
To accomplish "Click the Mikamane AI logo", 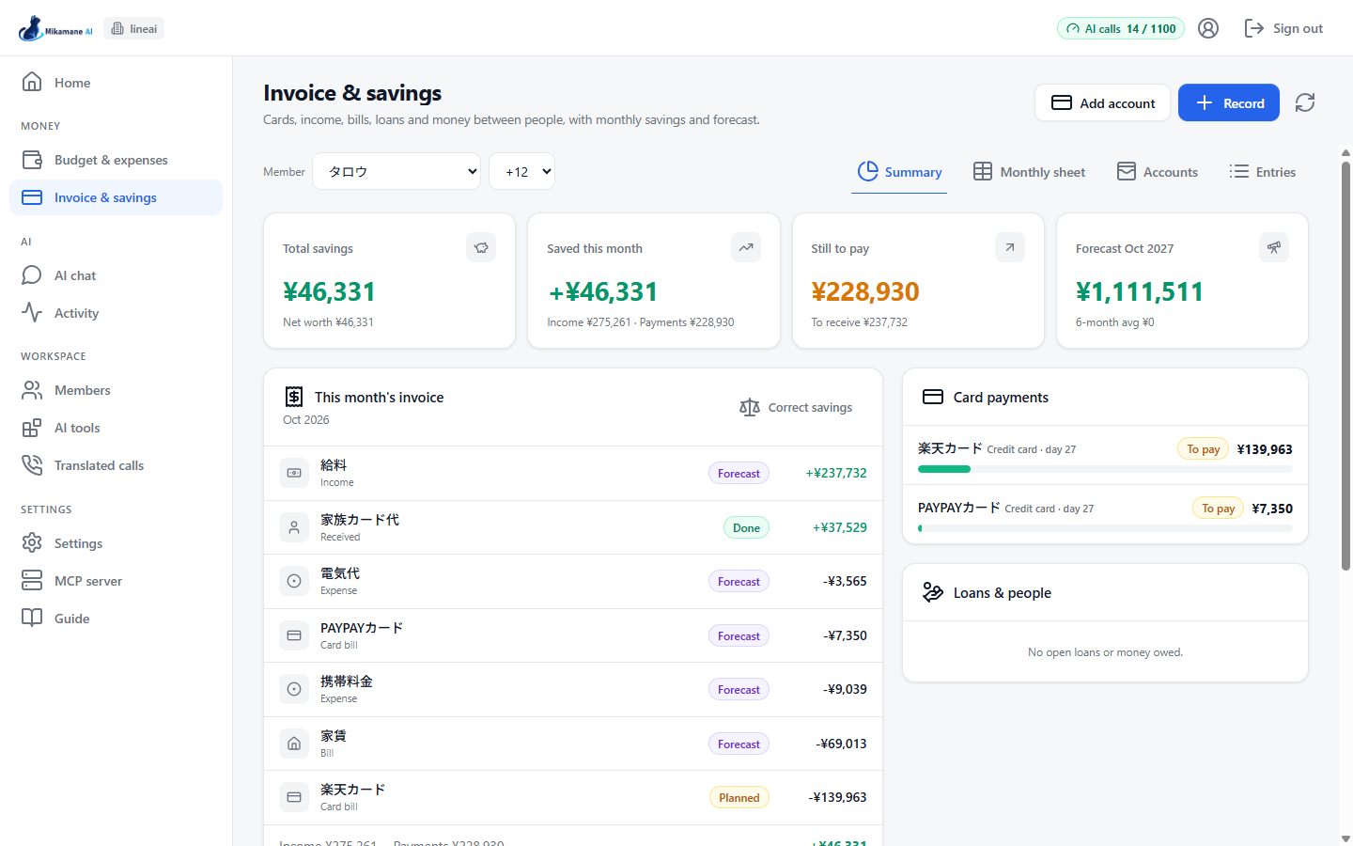I will (55, 28).
